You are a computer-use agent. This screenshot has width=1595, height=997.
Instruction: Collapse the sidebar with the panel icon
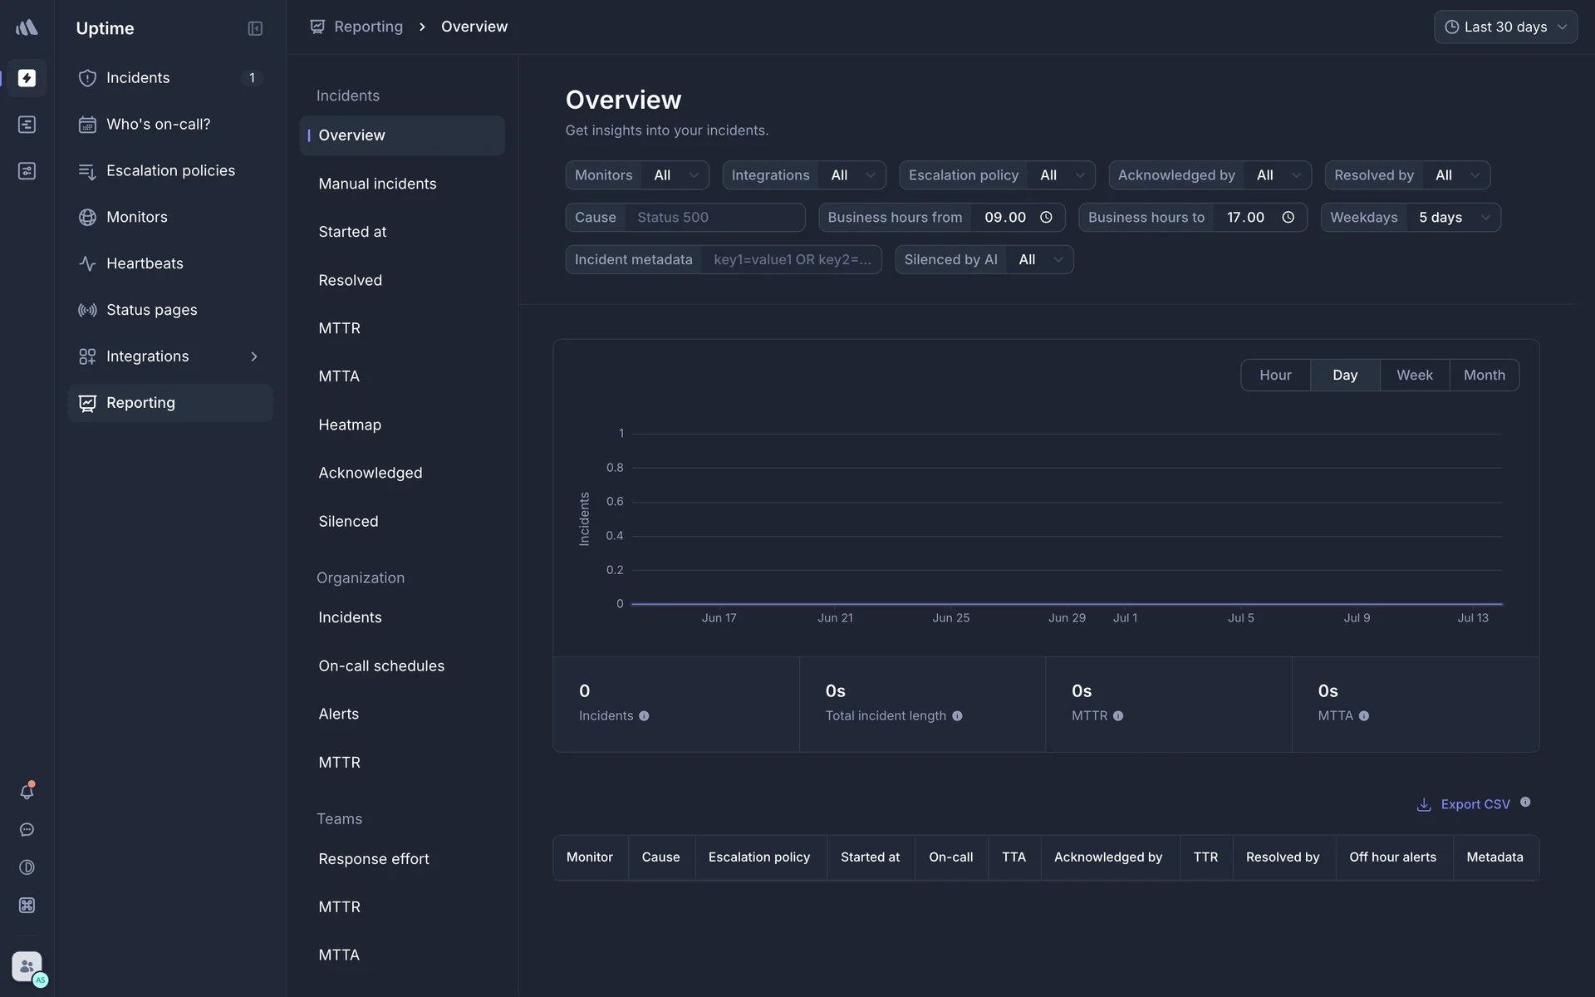coord(255,28)
